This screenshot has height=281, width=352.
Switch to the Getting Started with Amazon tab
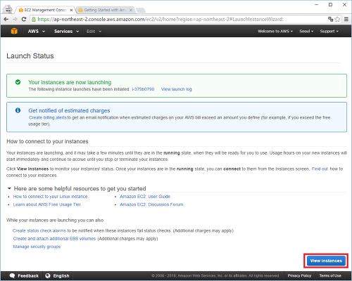point(105,10)
